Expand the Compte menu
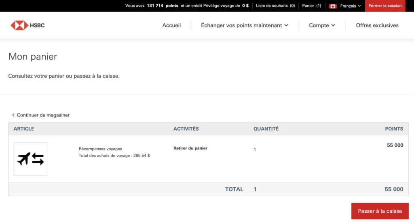The height and width of the screenshot is (222, 414). point(322,25)
